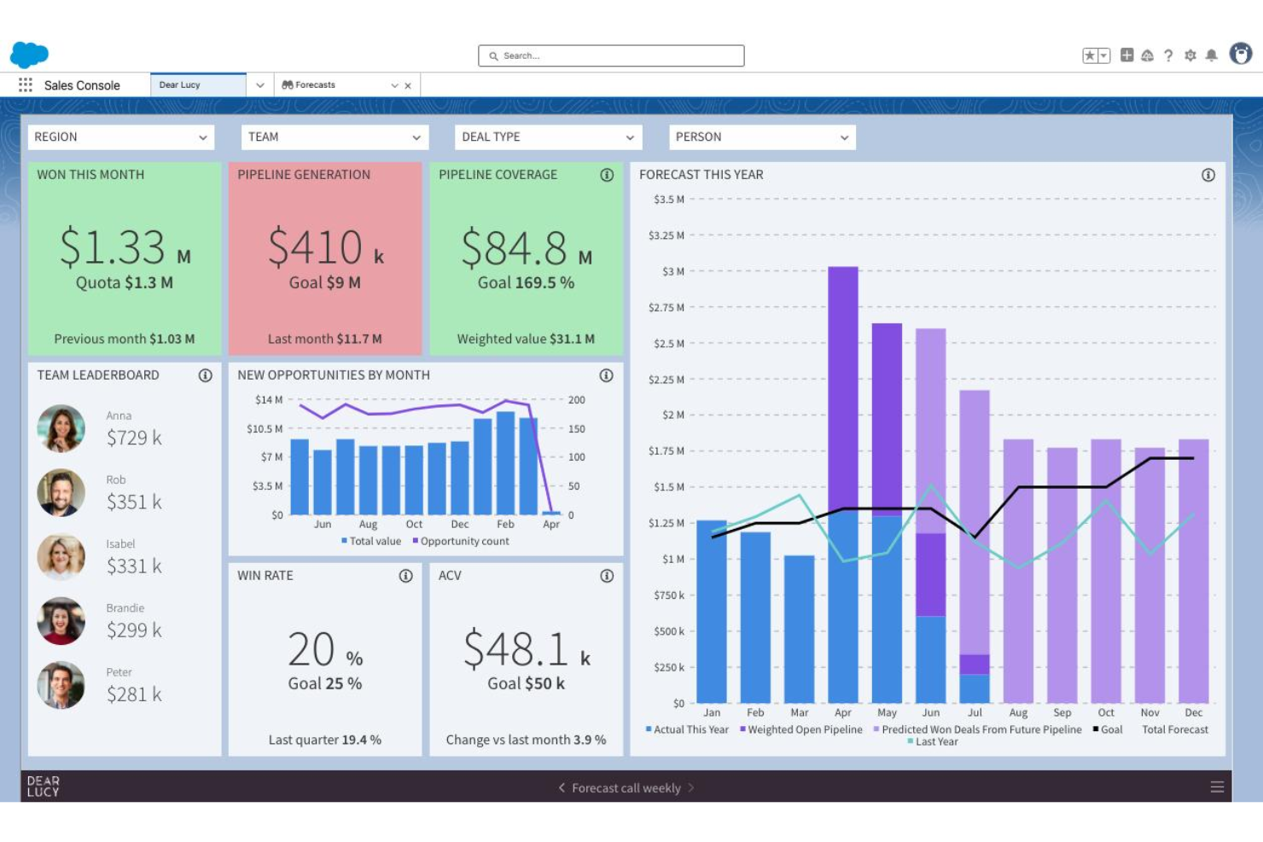The width and height of the screenshot is (1263, 842).
Task: Click the Forecast call weekly title
Action: 626,787
